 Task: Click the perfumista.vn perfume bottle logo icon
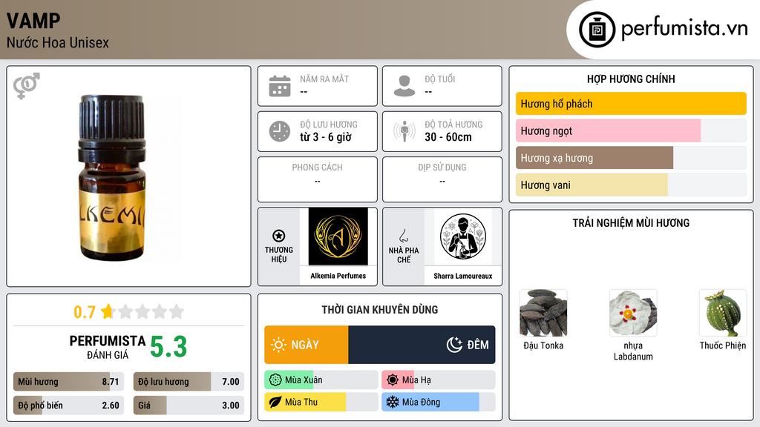tap(597, 30)
